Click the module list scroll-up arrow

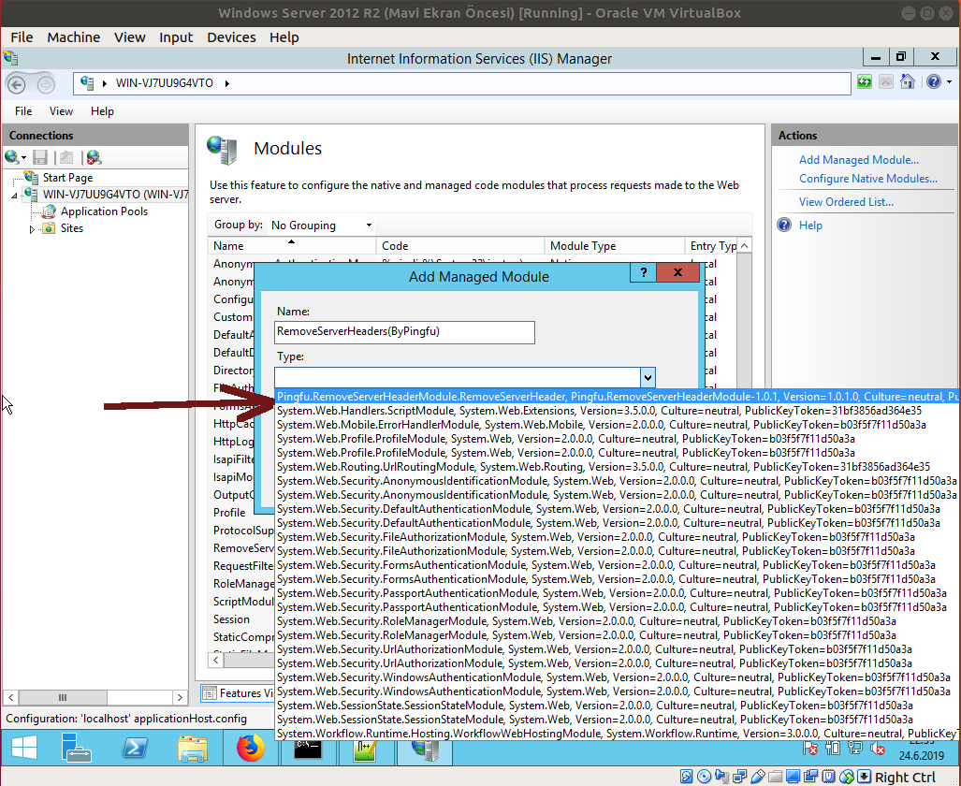[x=744, y=246]
